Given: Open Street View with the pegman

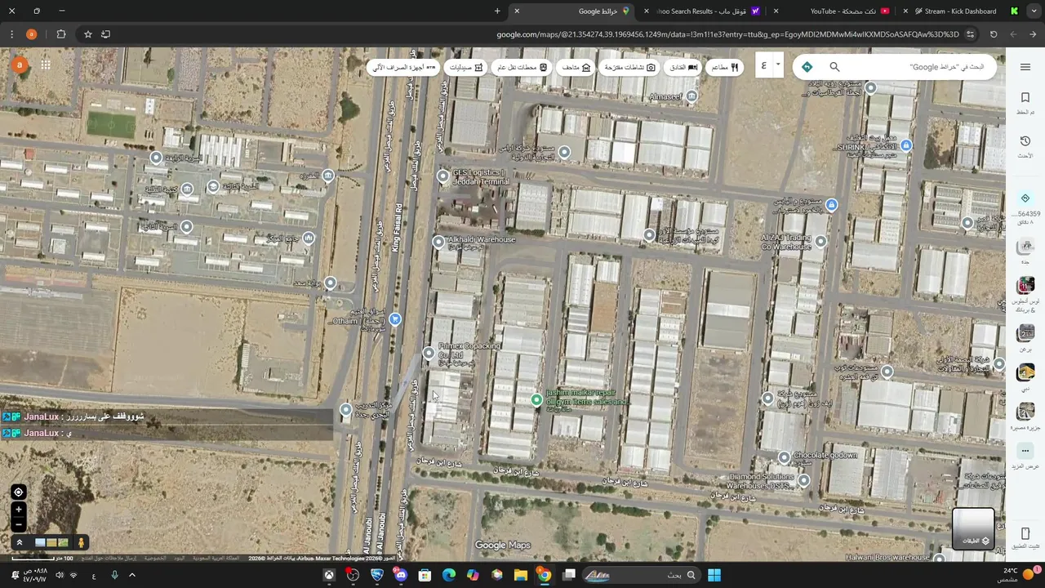Looking at the screenshot, I should tap(81, 542).
